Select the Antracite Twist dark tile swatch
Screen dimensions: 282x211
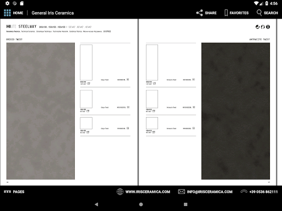[236, 111]
